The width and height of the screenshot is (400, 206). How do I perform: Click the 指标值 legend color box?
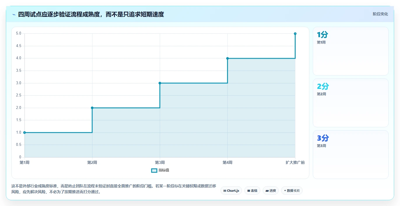click(154, 170)
